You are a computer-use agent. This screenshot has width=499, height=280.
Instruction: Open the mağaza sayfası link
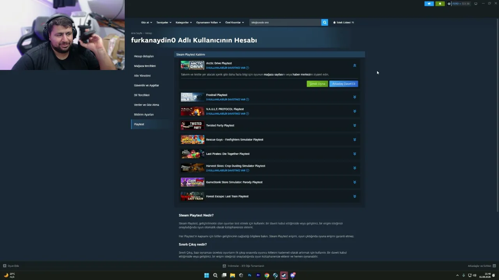(x=273, y=75)
